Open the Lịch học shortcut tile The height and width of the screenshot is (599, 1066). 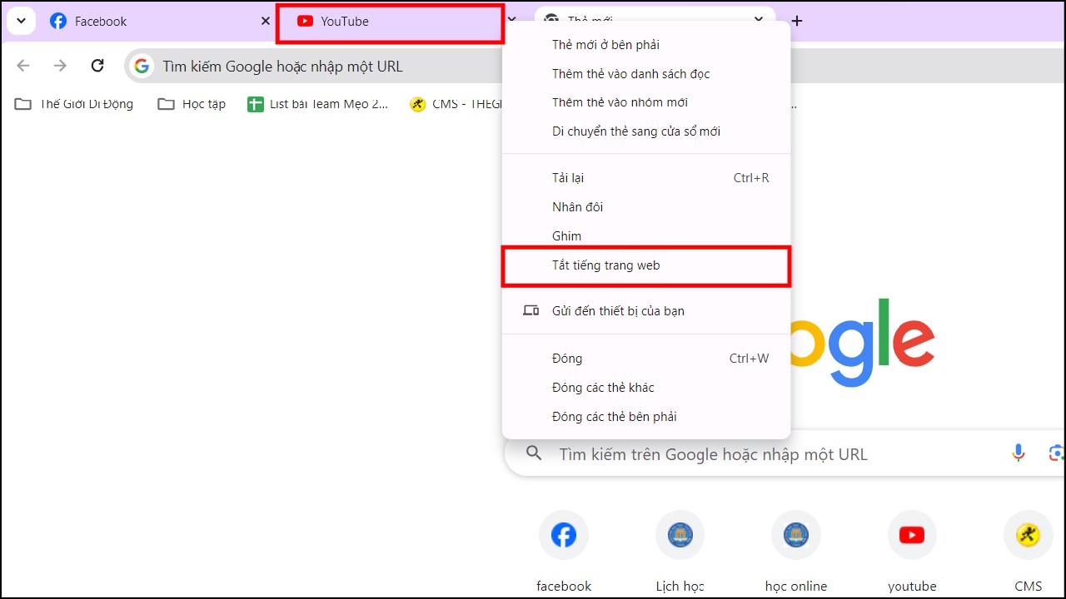tap(680, 551)
